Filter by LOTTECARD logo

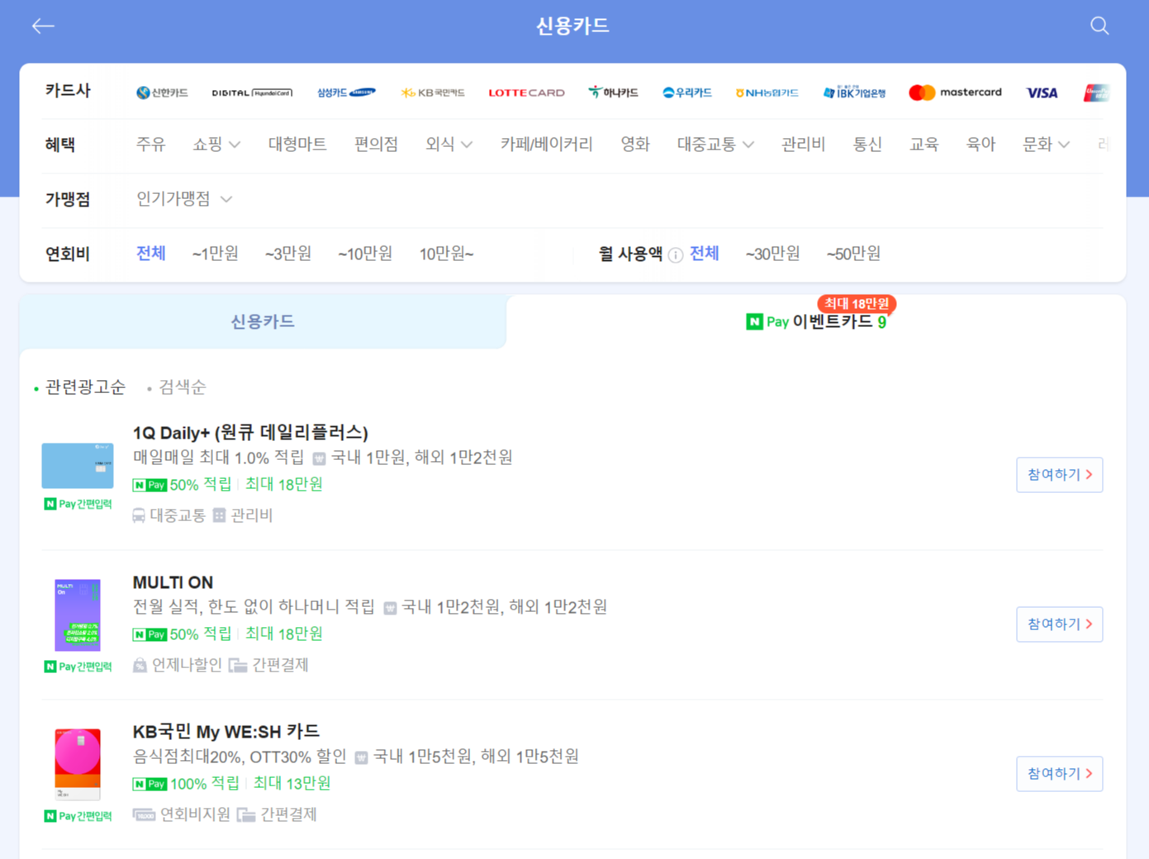(526, 93)
